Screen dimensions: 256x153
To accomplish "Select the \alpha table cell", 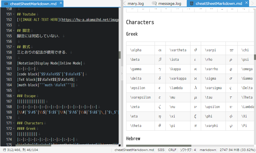I will (140, 50).
